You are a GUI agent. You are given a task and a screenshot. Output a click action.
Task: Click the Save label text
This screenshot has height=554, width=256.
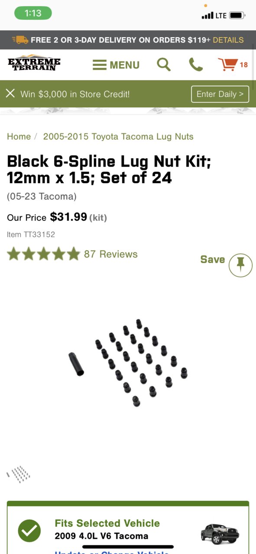pos(213,259)
